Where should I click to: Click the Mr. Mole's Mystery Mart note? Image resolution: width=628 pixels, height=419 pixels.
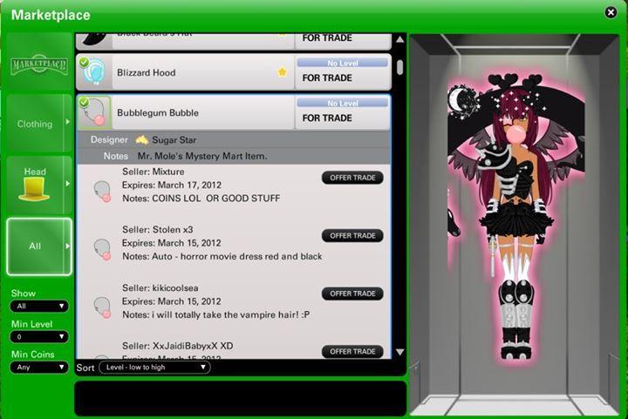pyautogui.click(x=202, y=156)
